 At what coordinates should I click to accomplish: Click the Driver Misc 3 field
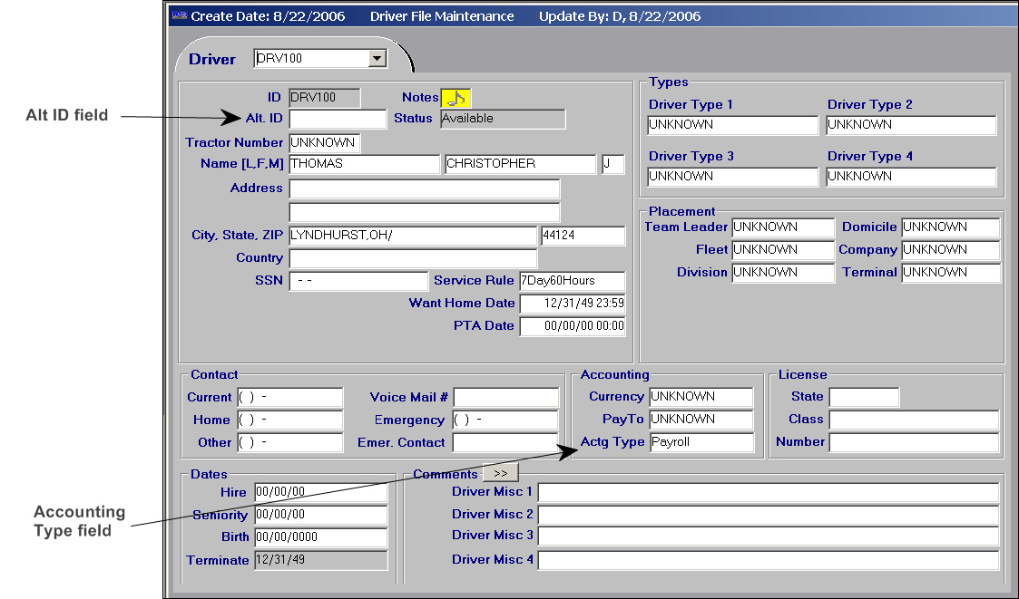[769, 536]
